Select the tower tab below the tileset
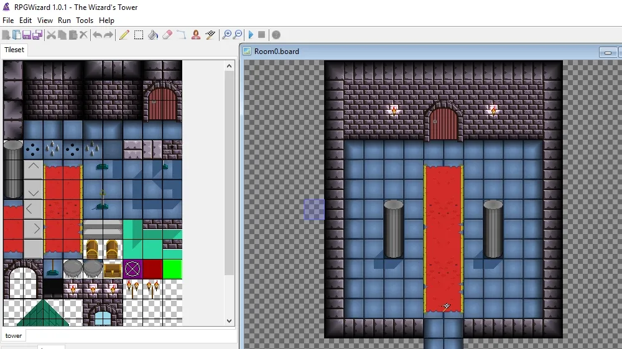Image resolution: width=622 pixels, height=349 pixels. [x=14, y=336]
